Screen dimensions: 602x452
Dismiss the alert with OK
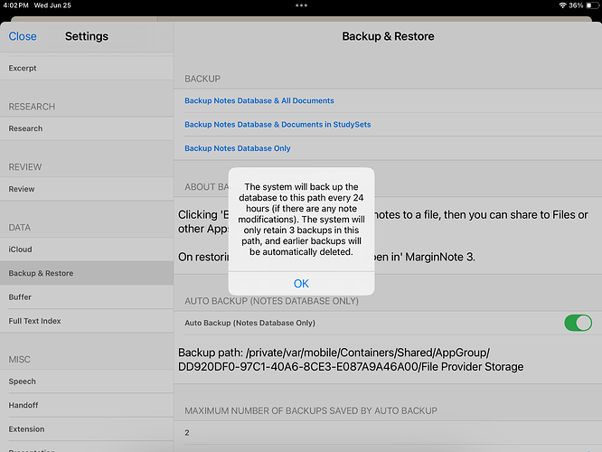(301, 284)
